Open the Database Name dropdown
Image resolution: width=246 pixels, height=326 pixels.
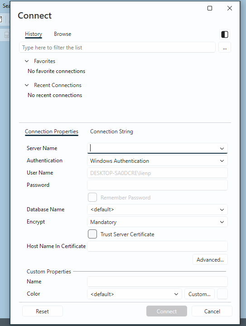157,209
